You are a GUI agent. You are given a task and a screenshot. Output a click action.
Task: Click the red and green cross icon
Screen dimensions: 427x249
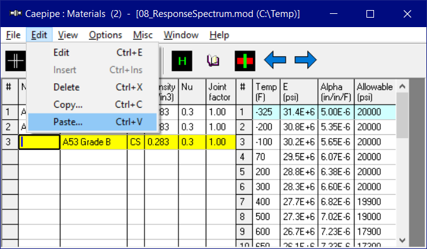(x=245, y=61)
